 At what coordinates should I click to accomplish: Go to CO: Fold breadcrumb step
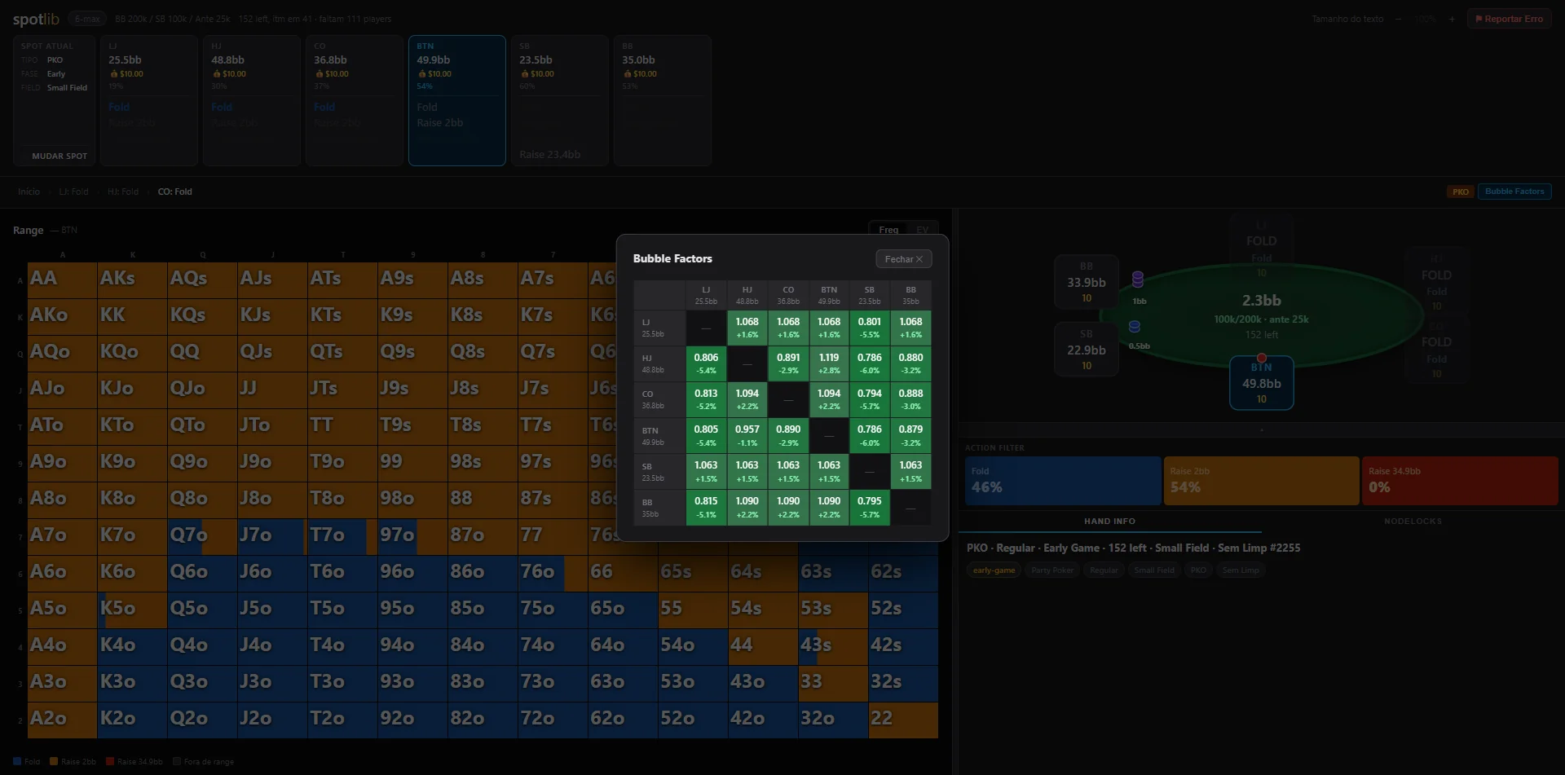[174, 192]
